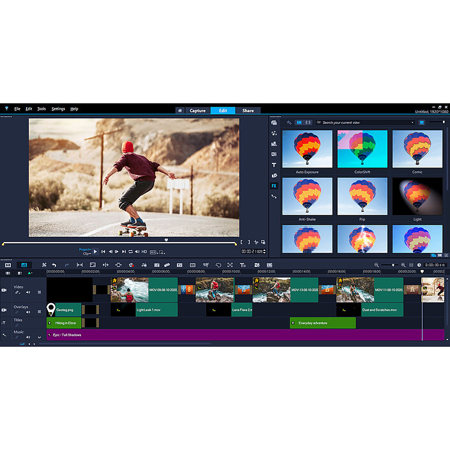Expand the search dropdown arrow in library

(412, 123)
